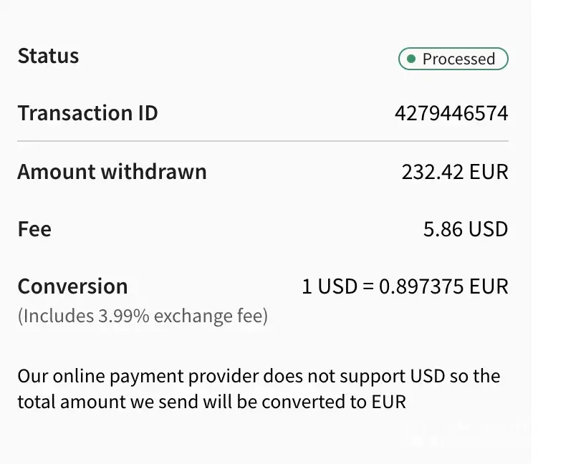Click the green dot inside Processed badge
Viewport: 586px width, 464px height.
411,59
